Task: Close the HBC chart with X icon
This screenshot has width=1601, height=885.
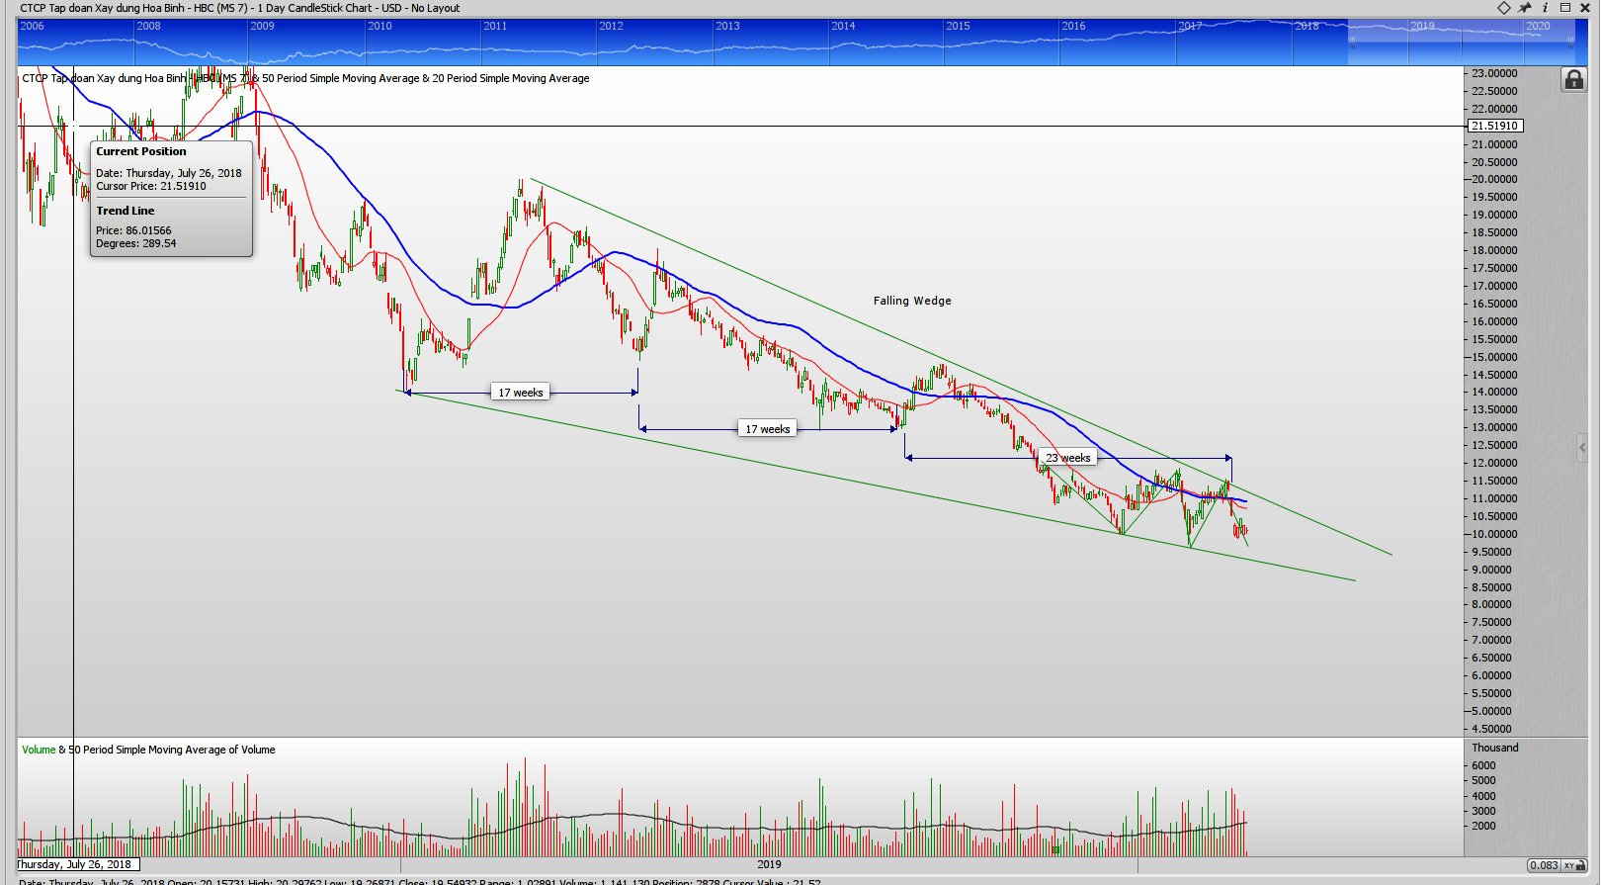Action: 1586,8
